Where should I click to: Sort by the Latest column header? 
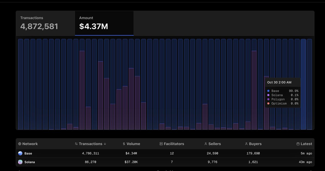(306, 144)
